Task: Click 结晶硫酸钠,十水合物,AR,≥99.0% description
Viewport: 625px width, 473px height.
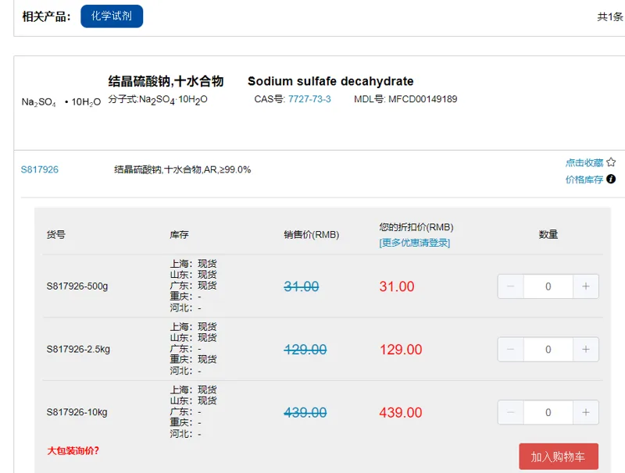Action: (x=183, y=169)
